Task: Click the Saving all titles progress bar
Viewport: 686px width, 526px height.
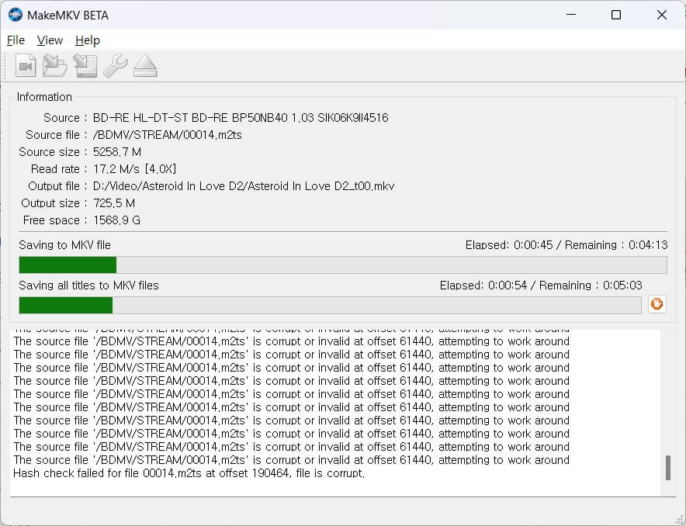Action: click(x=330, y=305)
